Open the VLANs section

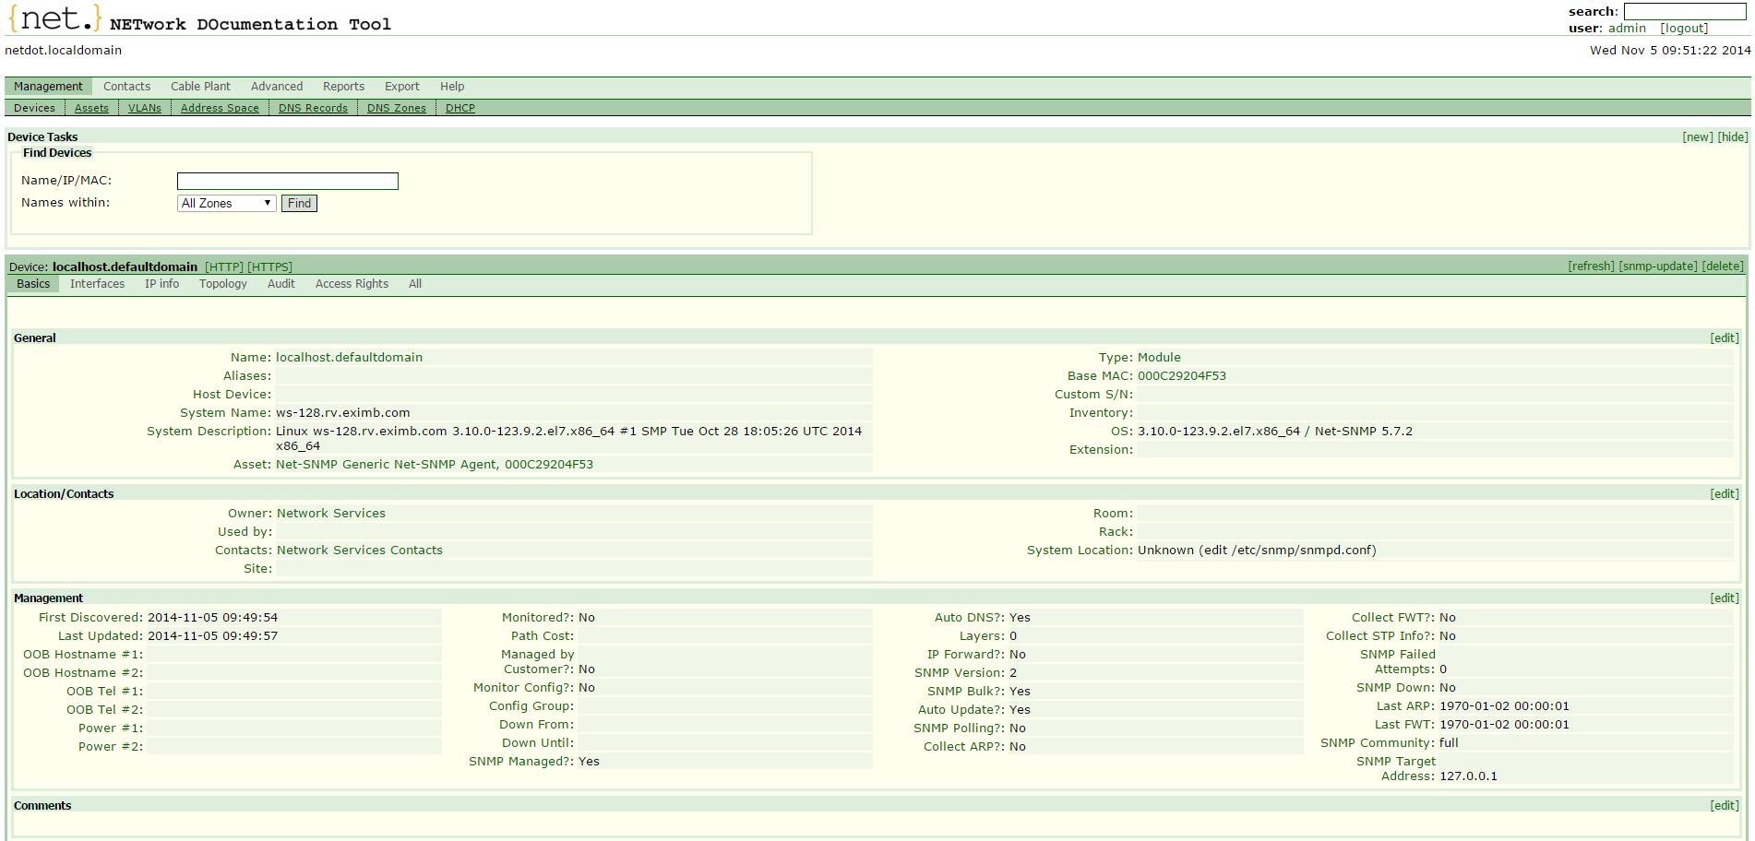(145, 108)
